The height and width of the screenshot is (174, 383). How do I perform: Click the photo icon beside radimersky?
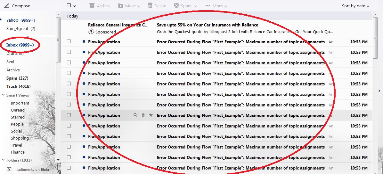(x=9, y=169)
